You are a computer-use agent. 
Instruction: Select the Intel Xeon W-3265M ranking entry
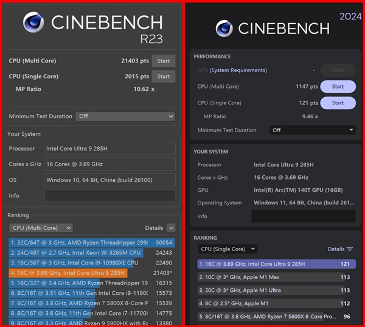91,252
